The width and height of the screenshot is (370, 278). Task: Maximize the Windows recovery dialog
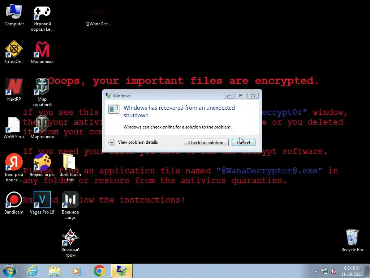(241, 96)
